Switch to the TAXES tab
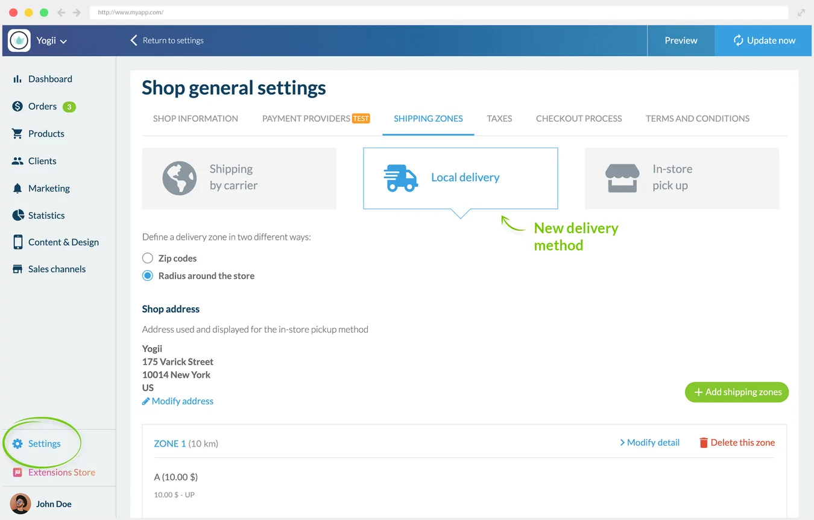 point(499,118)
